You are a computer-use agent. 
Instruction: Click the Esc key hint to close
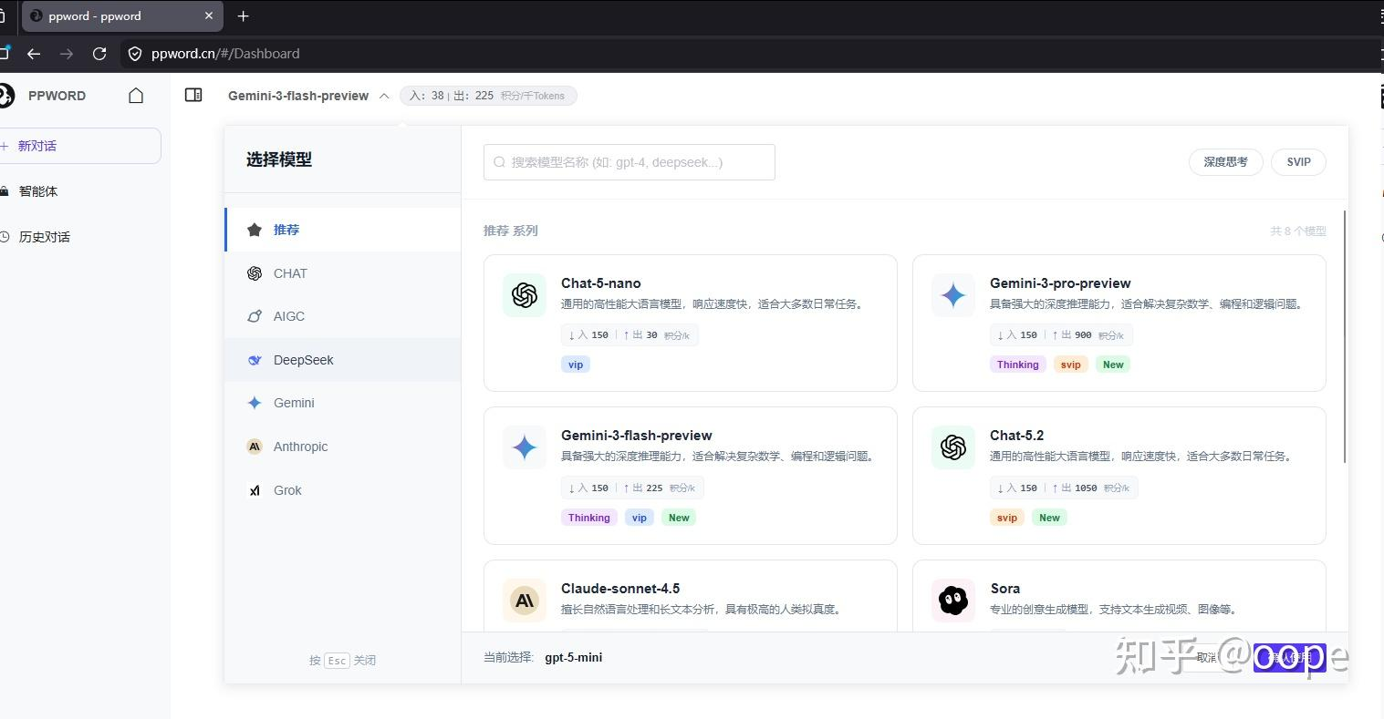338,661
